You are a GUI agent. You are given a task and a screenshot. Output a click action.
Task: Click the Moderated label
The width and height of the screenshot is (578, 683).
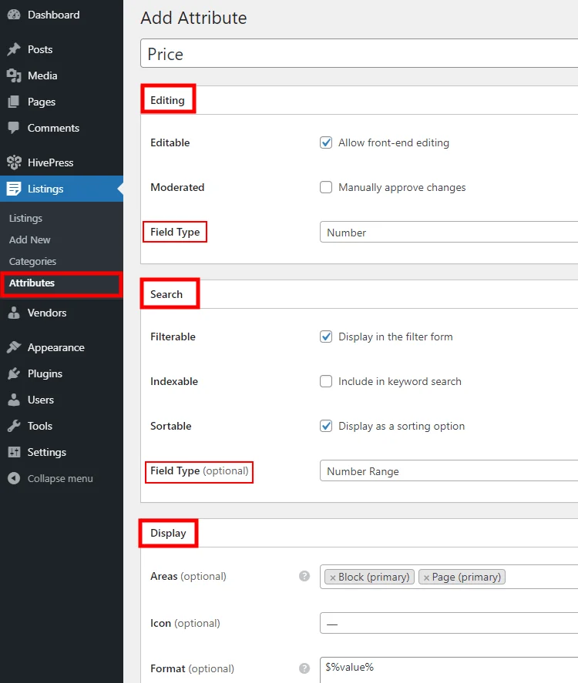coord(177,187)
